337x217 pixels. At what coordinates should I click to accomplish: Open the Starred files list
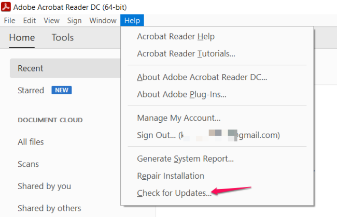pos(31,90)
